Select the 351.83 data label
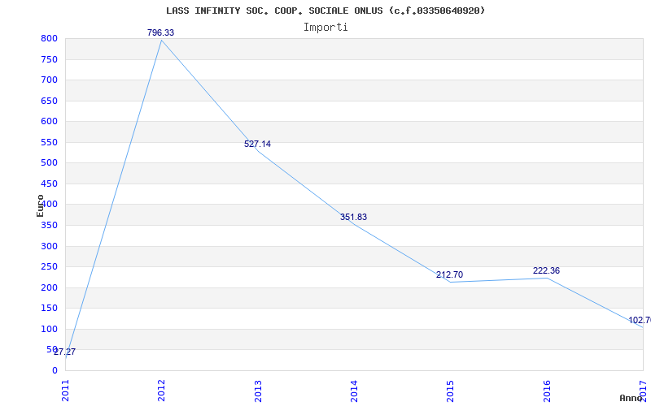 (354, 217)
